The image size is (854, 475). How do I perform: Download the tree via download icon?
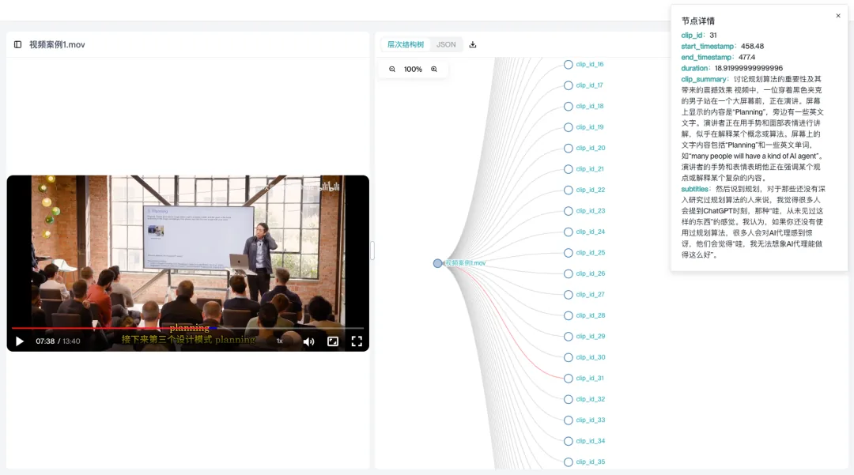(x=473, y=44)
